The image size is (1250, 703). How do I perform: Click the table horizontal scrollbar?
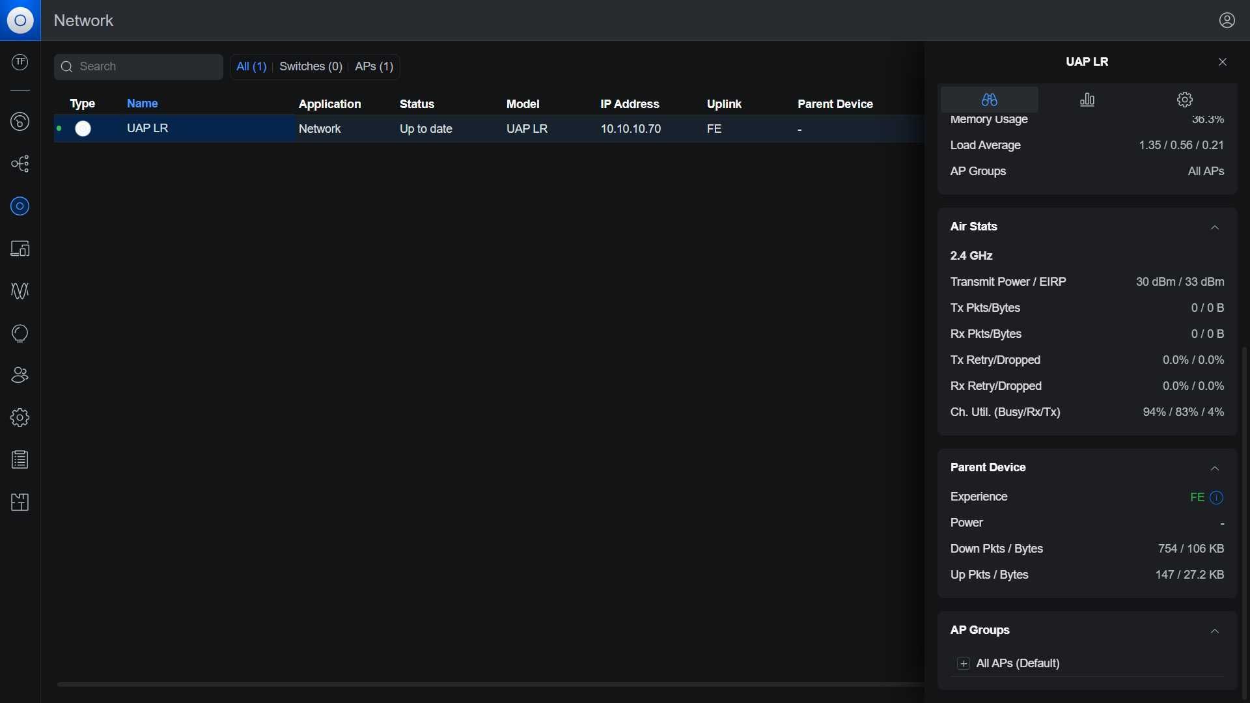coord(490,685)
